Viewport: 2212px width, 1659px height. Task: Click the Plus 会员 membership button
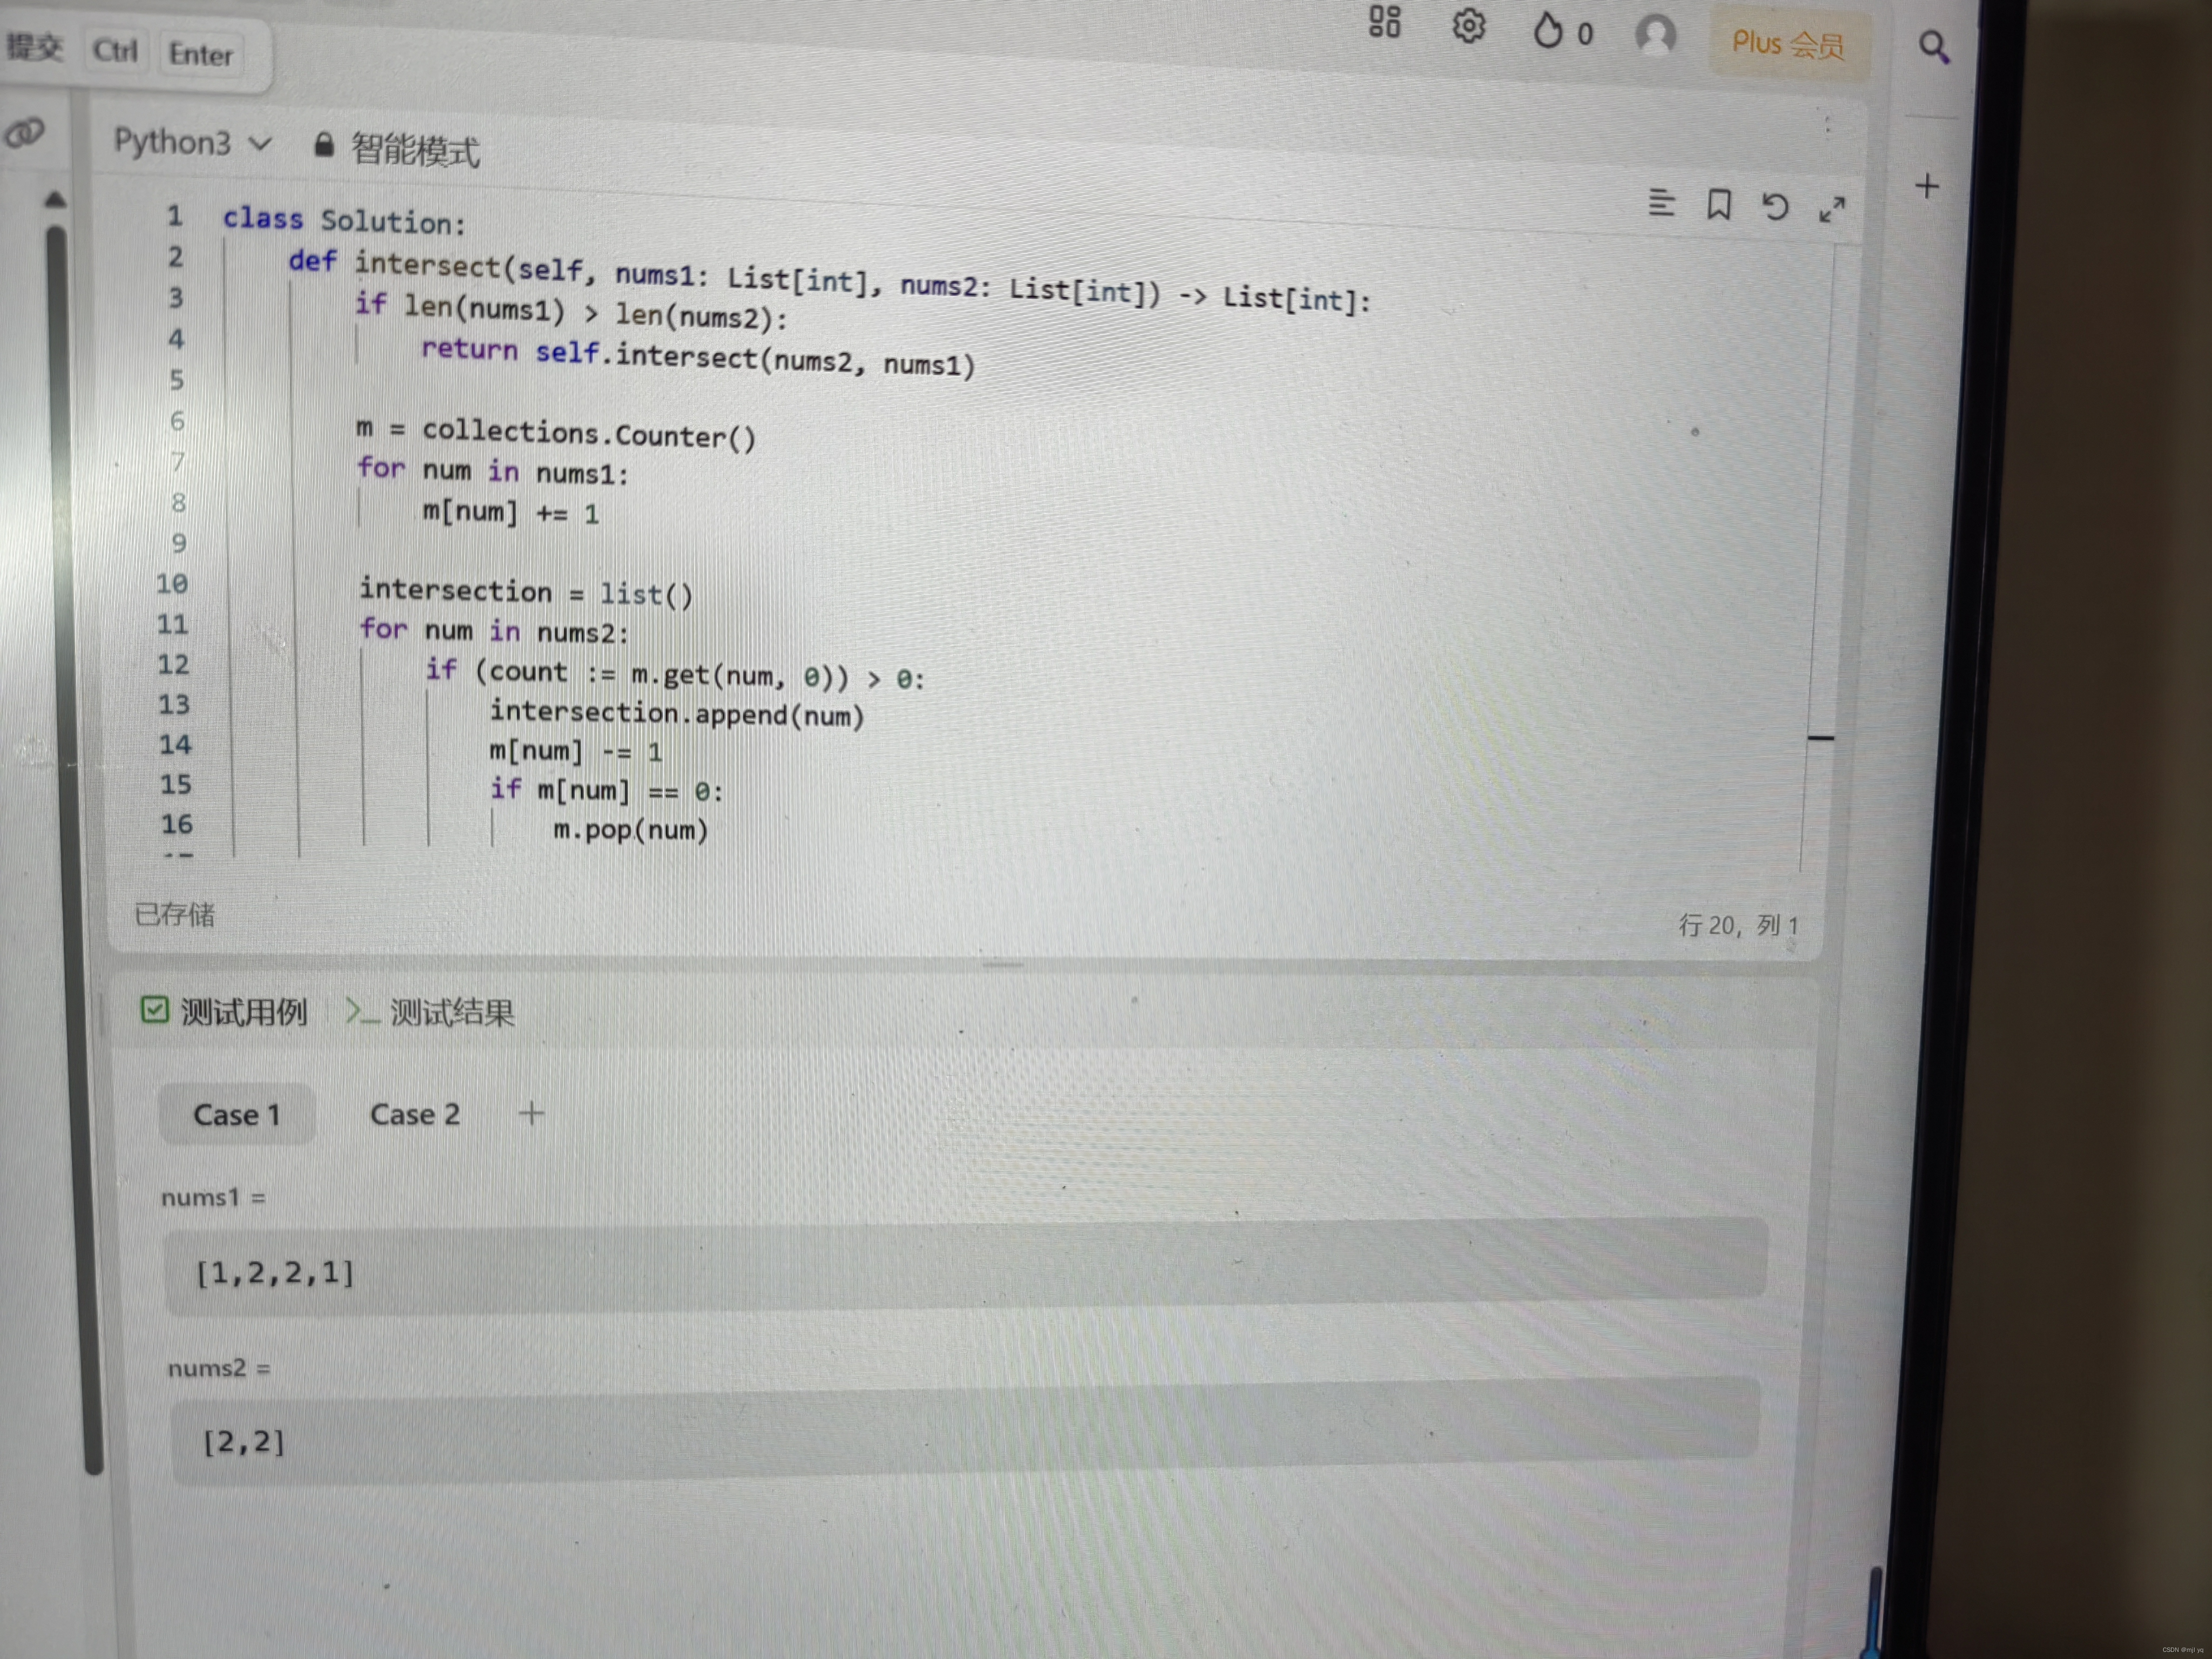1788,45
